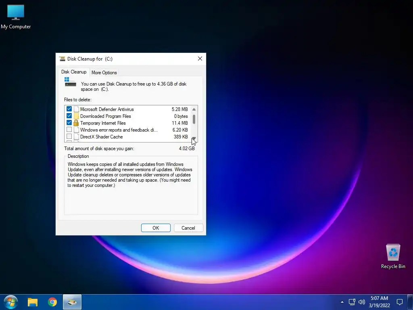This screenshot has width=413, height=310.
Task: Select the Disk Cleanup tab
Action: click(74, 72)
